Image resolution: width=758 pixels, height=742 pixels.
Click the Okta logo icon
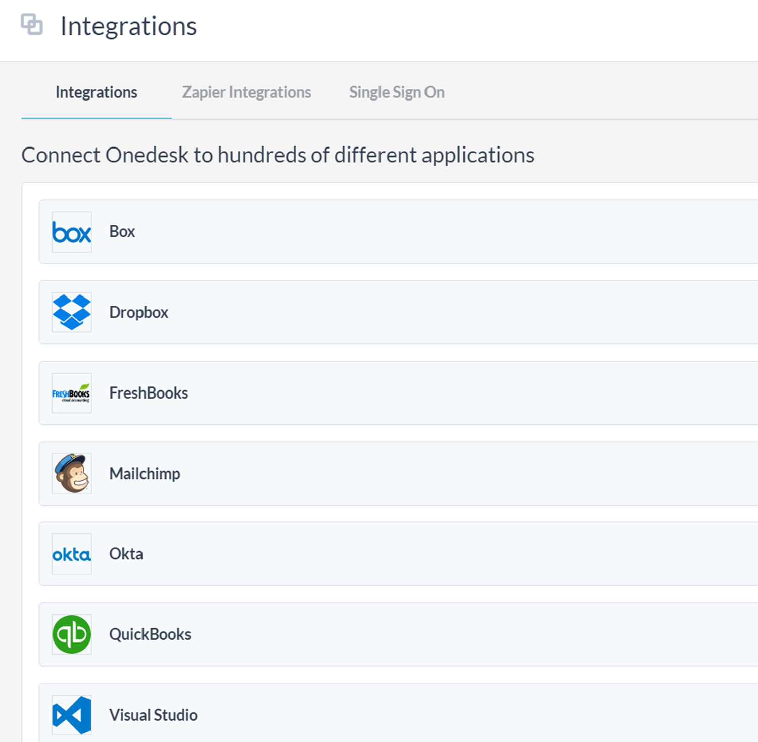tap(72, 554)
